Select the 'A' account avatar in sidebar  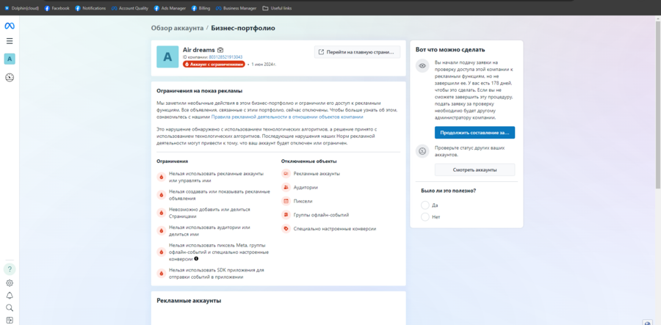(10, 59)
